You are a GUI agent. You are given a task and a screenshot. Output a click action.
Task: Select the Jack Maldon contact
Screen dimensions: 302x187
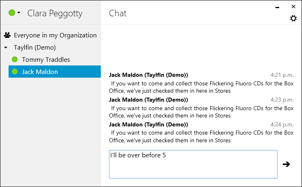55,72
